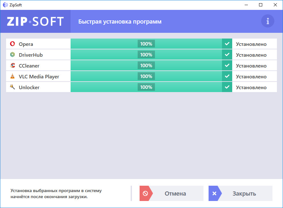The image size is (283, 208).
Task: Maximize the ZipSoft window
Action: (x=261, y=5)
